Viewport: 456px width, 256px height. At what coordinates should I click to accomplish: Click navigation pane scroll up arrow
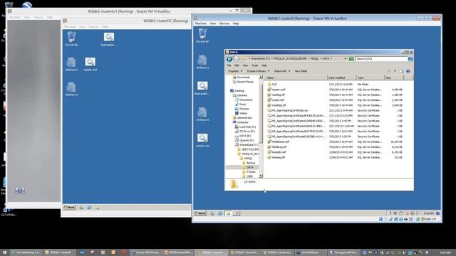(261, 78)
